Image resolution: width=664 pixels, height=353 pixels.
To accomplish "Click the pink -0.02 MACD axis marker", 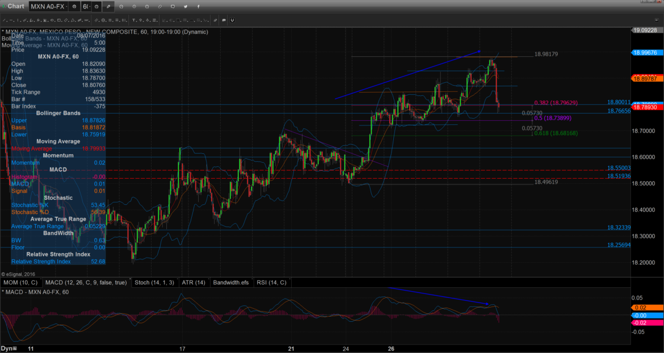I will point(647,323).
